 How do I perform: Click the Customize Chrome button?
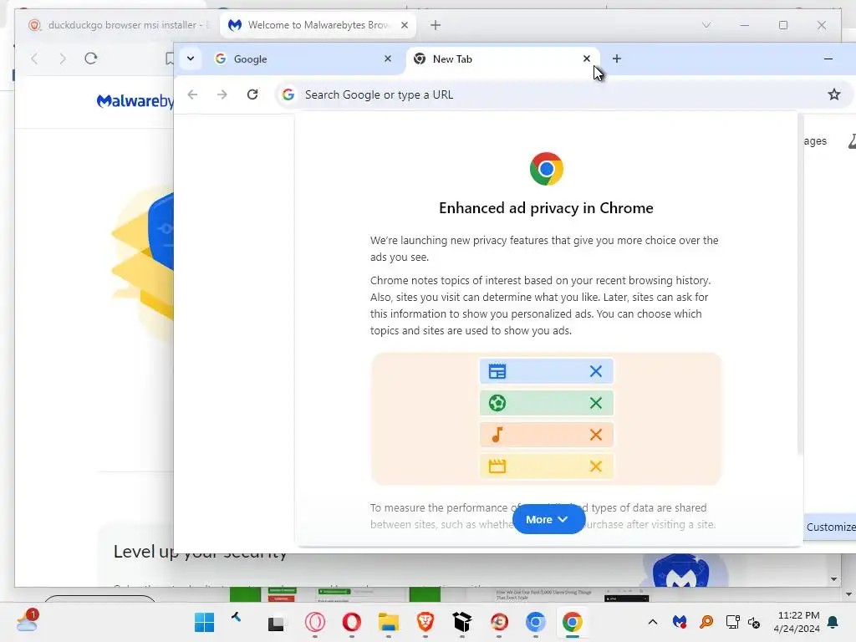[830, 527]
